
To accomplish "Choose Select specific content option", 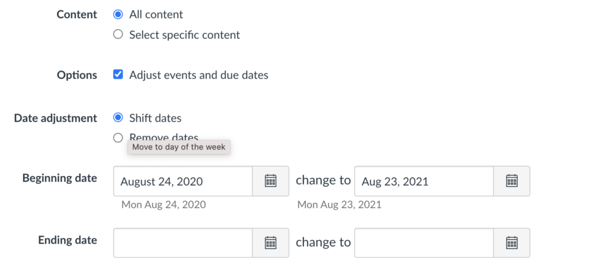I will pos(118,35).
